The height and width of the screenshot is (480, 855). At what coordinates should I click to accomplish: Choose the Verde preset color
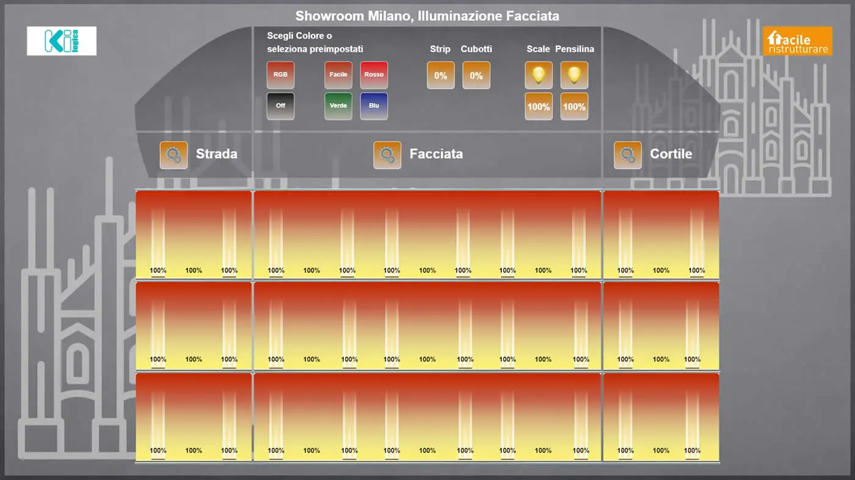coord(338,106)
